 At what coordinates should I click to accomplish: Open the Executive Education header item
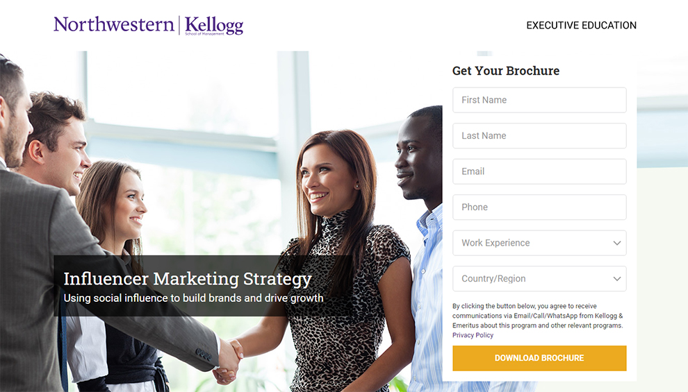pos(582,26)
